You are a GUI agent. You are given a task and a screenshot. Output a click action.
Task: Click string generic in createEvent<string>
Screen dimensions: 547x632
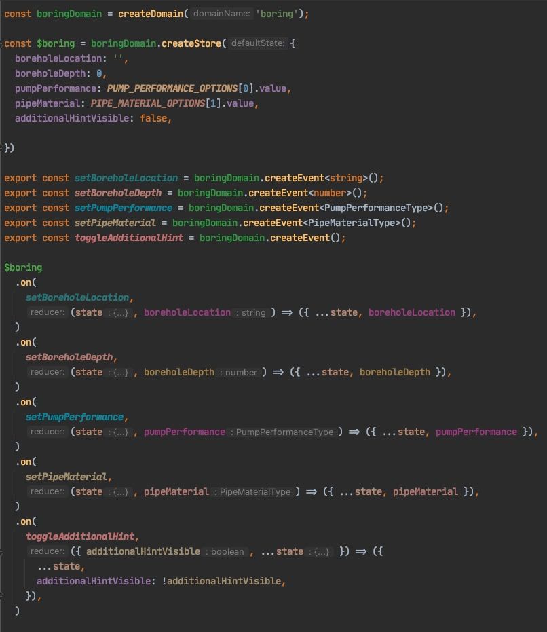[x=346, y=178]
